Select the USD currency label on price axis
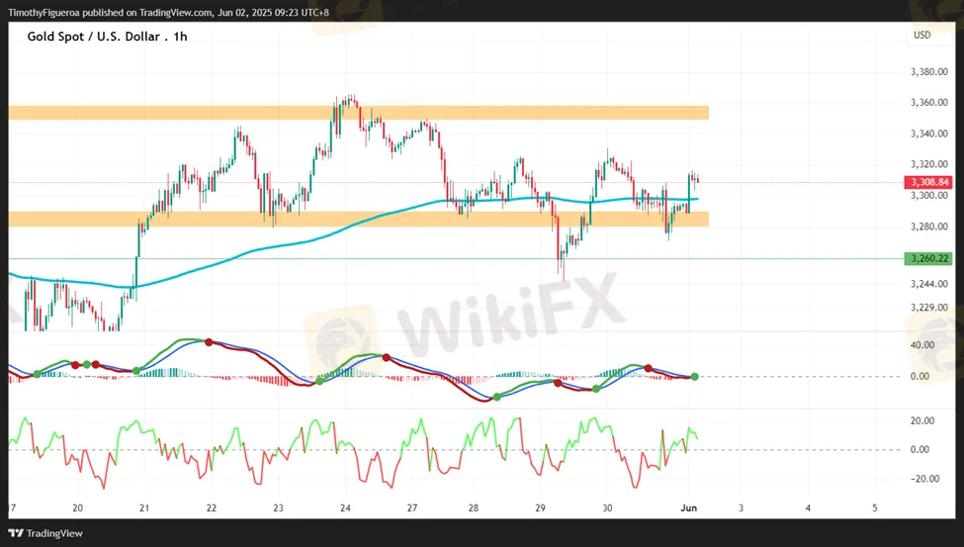This screenshot has height=547, width=964. click(x=921, y=36)
